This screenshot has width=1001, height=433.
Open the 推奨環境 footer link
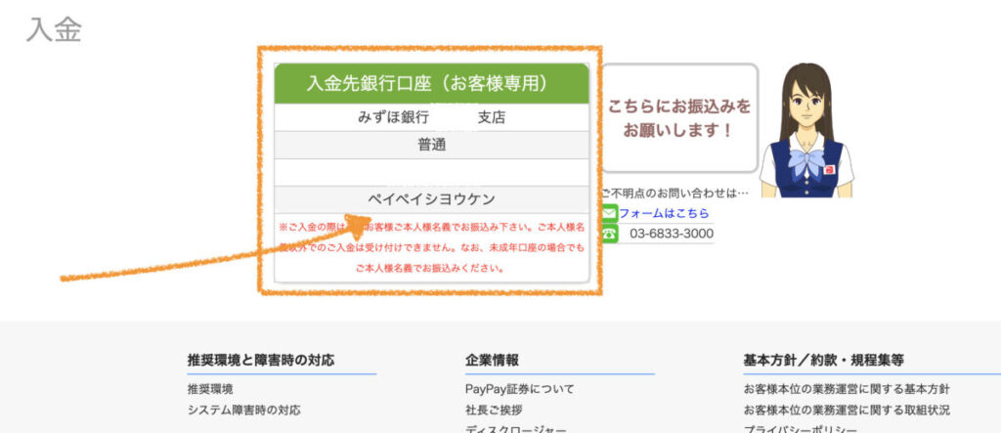coord(210,389)
